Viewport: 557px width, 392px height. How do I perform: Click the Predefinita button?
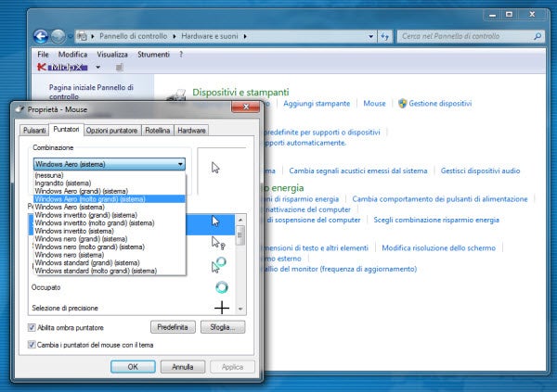point(173,327)
